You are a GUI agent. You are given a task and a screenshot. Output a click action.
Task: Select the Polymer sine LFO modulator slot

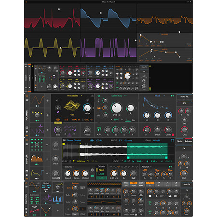pyautogui.click(x=37, y=101)
